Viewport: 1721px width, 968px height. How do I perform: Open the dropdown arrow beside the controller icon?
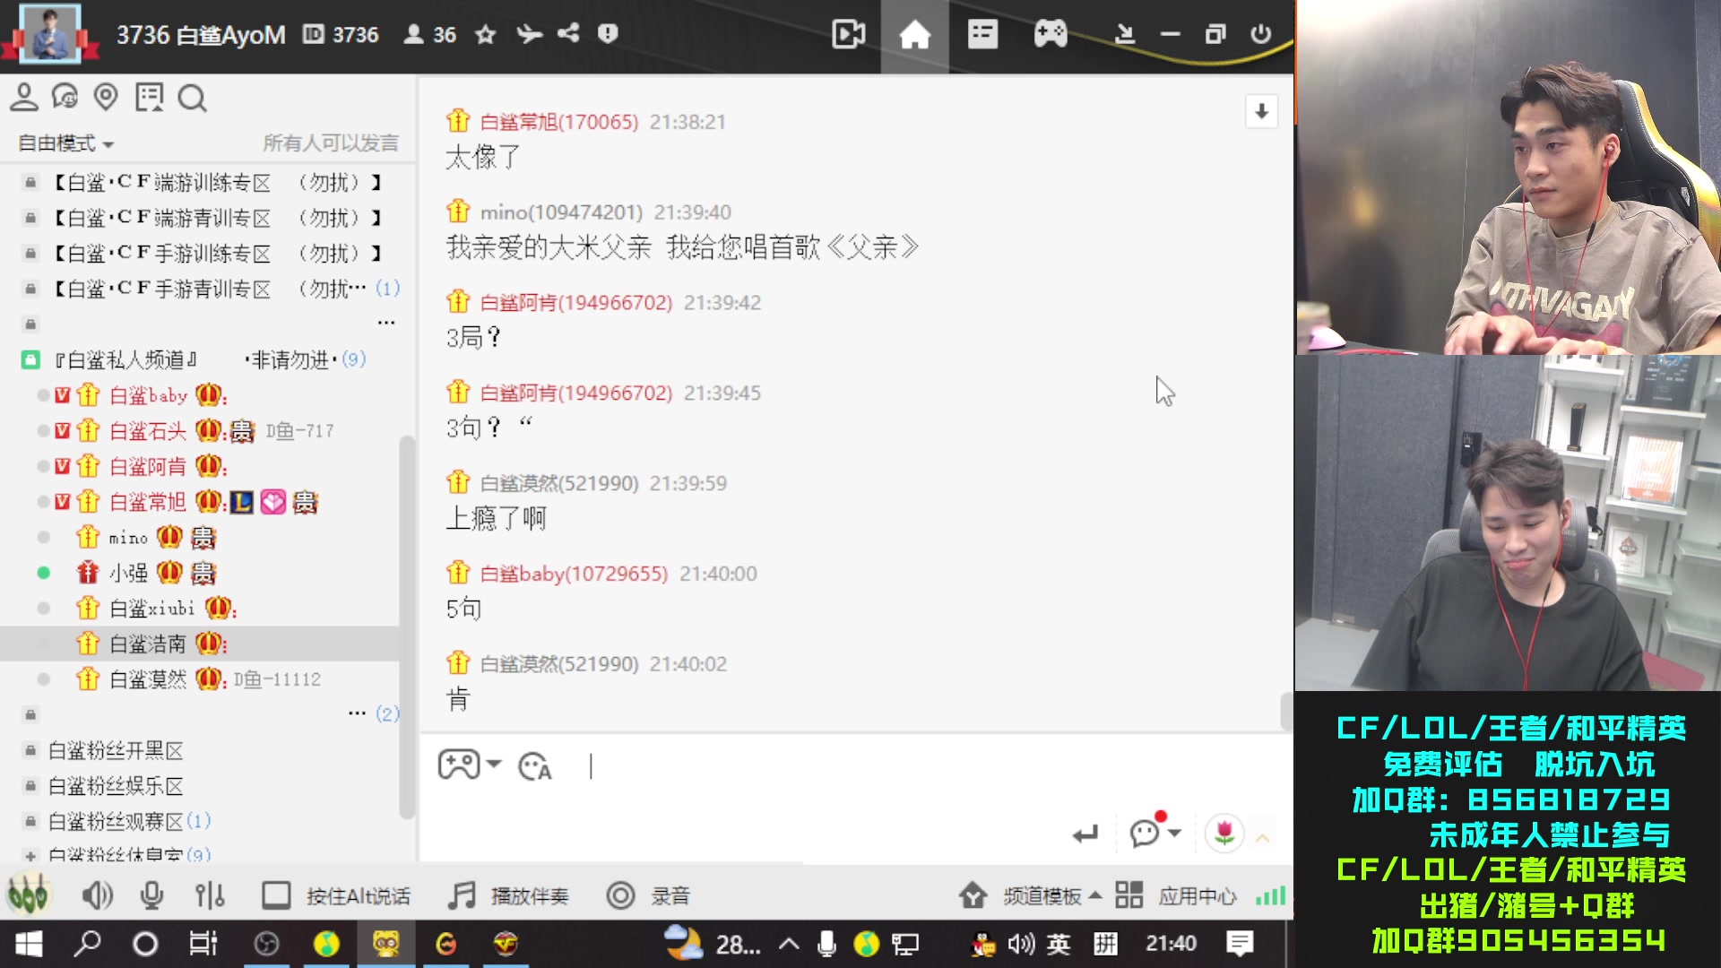493,766
